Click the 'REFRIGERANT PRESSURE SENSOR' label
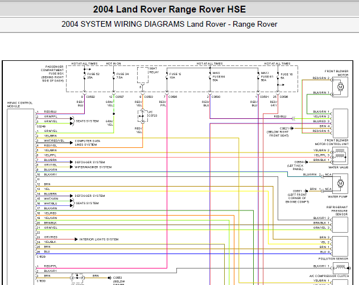This screenshot has height=285, width=359. click(337, 211)
